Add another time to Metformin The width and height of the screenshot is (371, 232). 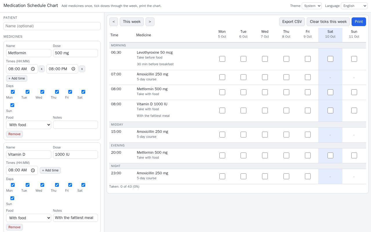pos(17,78)
